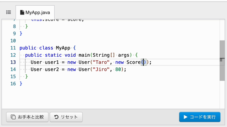The height and width of the screenshot is (127, 227).
Task: Click the static keyword on line 12
Action: click(x=53, y=55)
